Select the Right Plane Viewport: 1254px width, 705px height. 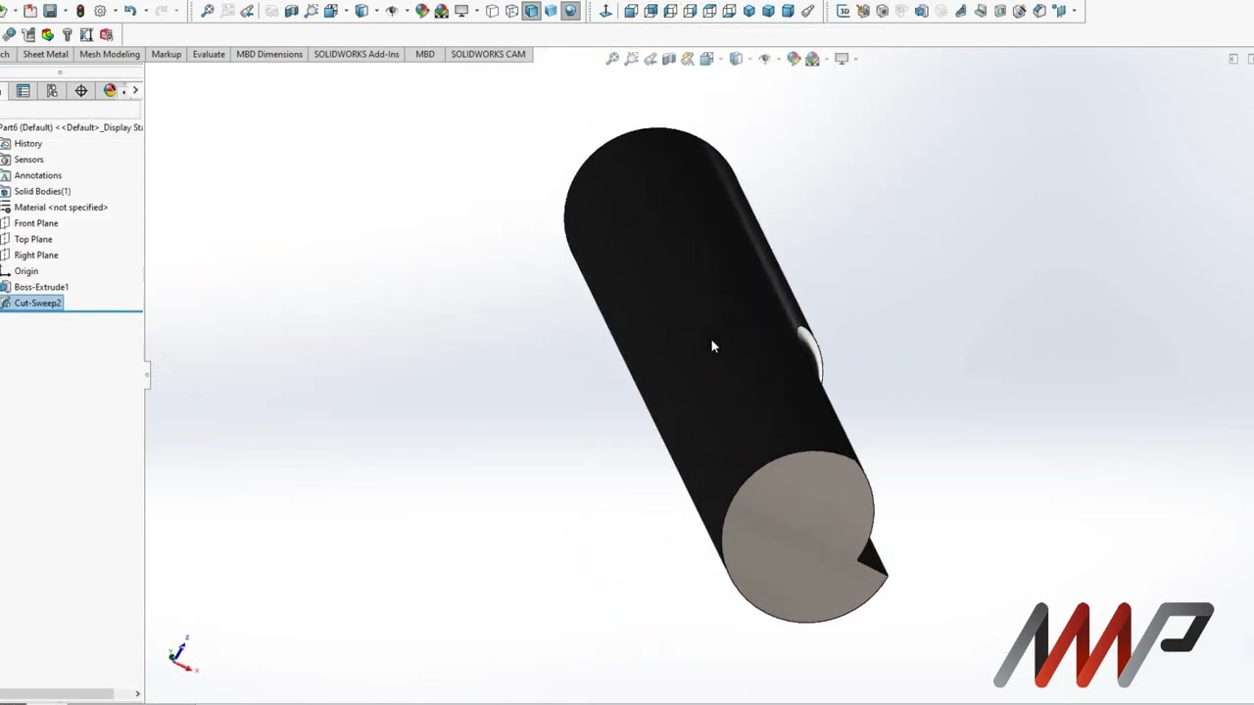pyautogui.click(x=35, y=255)
